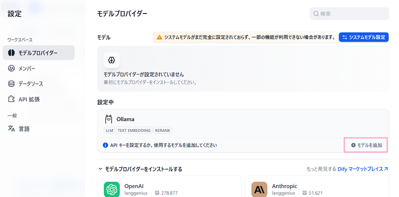Screen dimensions: 399x197
Task: Click the blue info icon in Ollama card
Action: pos(106,145)
